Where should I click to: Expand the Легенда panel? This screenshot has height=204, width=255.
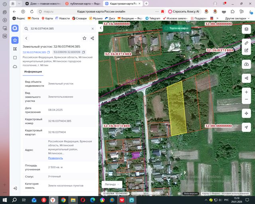[112, 184]
